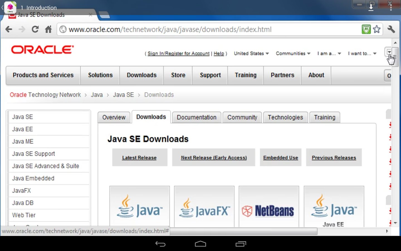Open the JavaFX download tile
This screenshot has width=401, height=251.
pyautogui.click(x=204, y=206)
